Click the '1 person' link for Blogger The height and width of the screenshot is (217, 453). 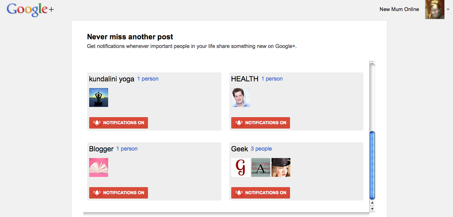coord(127,149)
